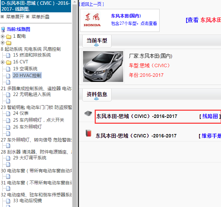Collapse all menus via '菜单折叠'
Viewport: 221px width, 207px height.
tap(40, 17)
